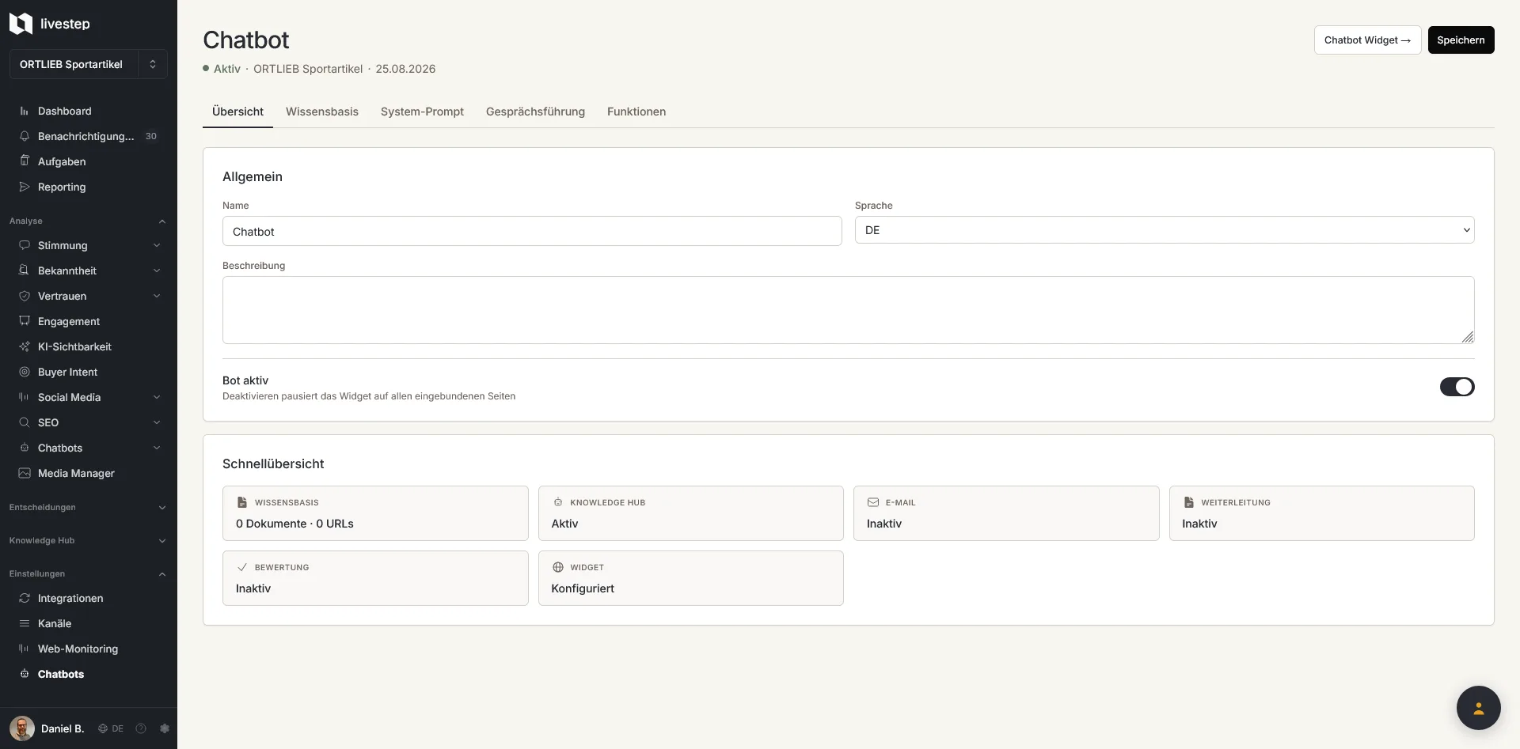The image size is (1520, 749).
Task: Expand the Knowledge Hub sidebar section
Action: tap(89, 540)
